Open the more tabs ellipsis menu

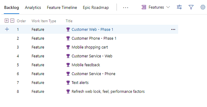click(x=126, y=8)
